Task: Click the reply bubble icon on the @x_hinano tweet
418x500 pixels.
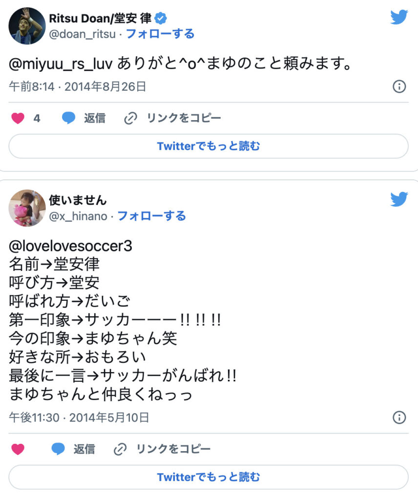Action: [58, 449]
